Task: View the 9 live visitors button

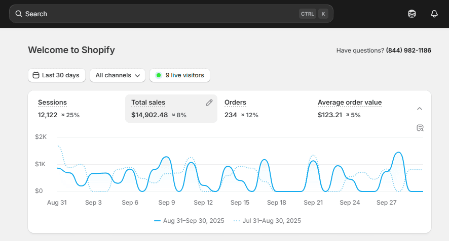Action: tap(180, 75)
